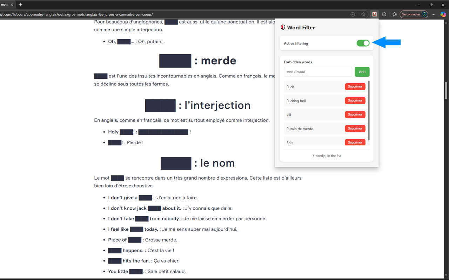The image size is (449, 280).
Task: Supprimer the word 'Fuck' from the list
Action: (x=355, y=86)
